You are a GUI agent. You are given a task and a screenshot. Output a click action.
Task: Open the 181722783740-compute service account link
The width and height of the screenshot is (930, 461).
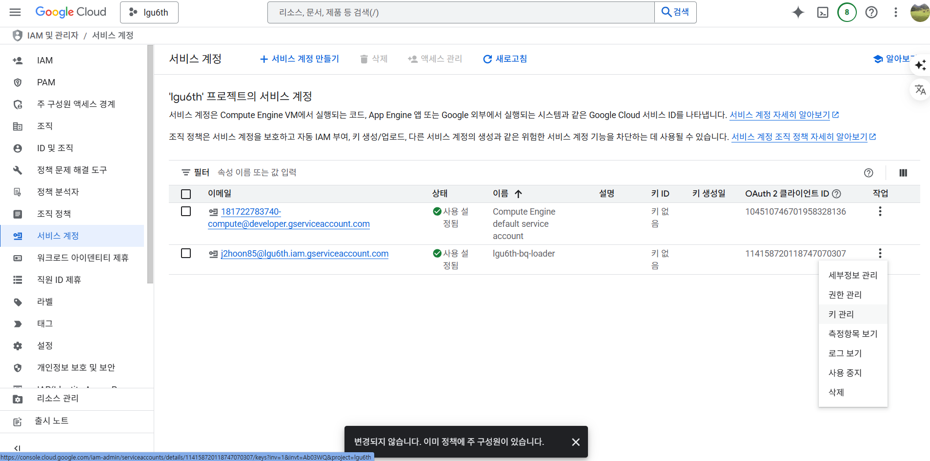pyautogui.click(x=289, y=218)
